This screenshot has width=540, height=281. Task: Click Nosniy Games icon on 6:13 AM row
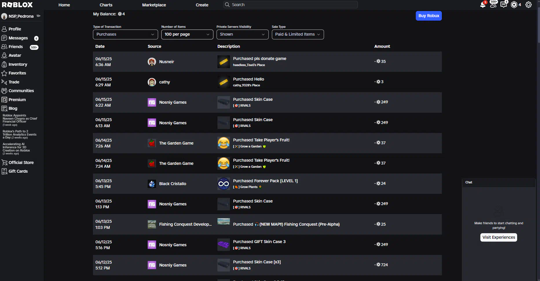(152, 123)
